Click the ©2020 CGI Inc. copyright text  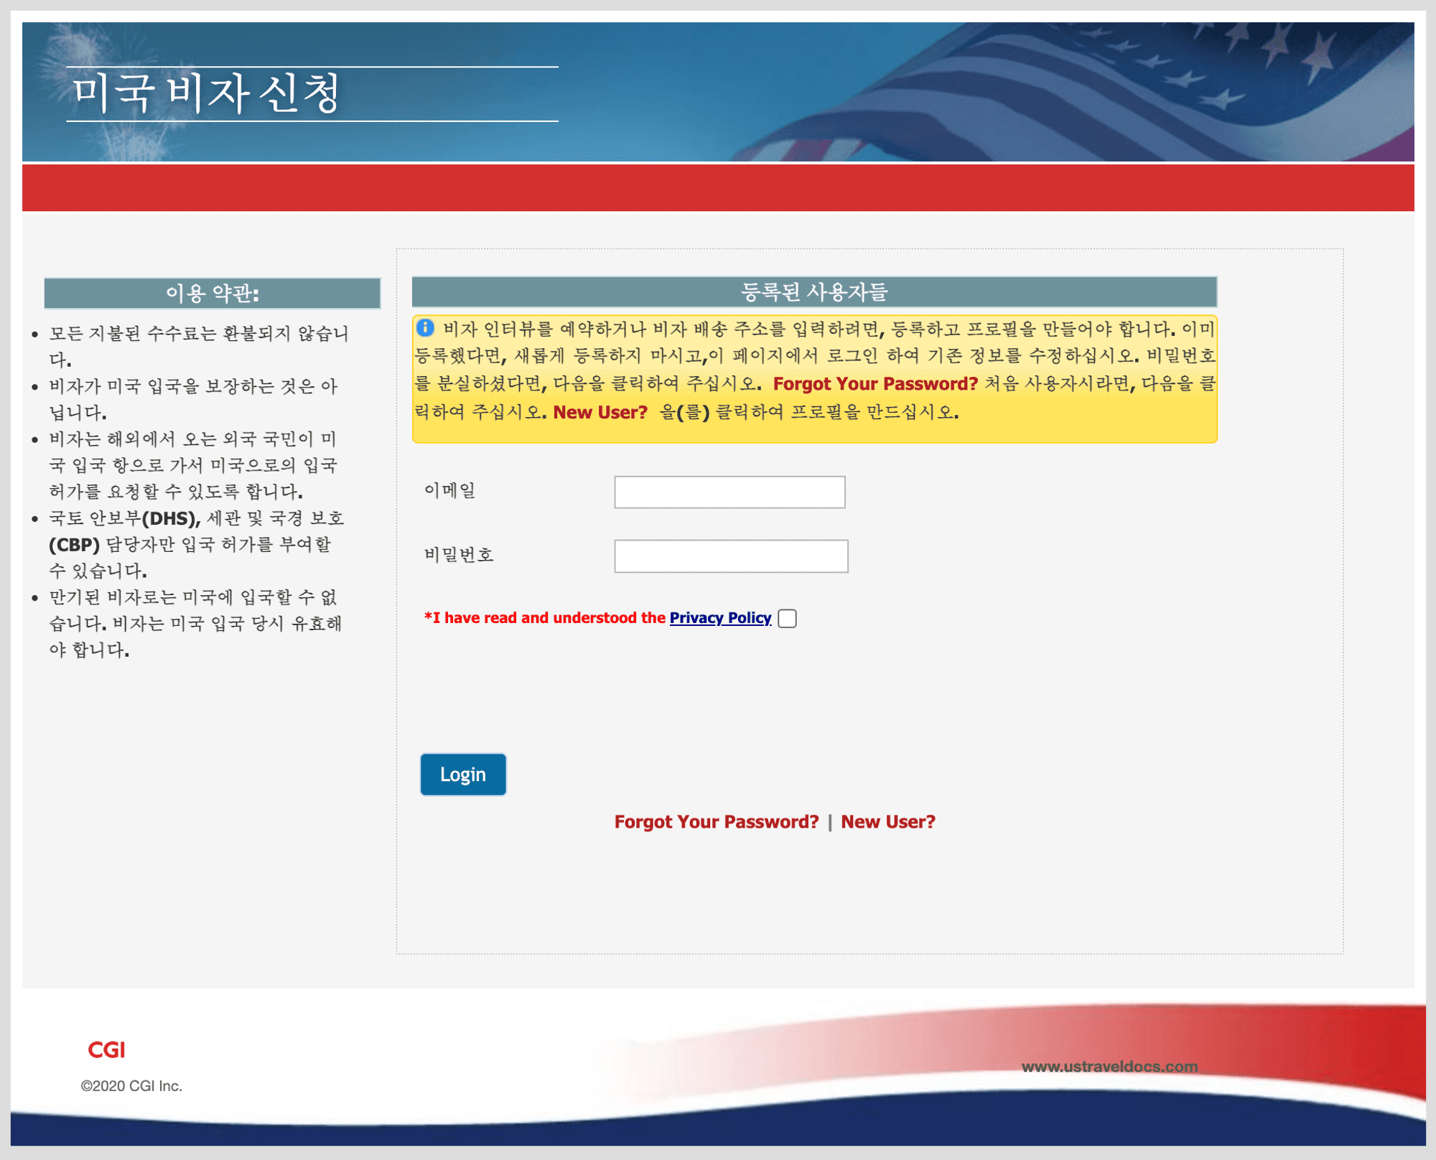tap(131, 1085)
